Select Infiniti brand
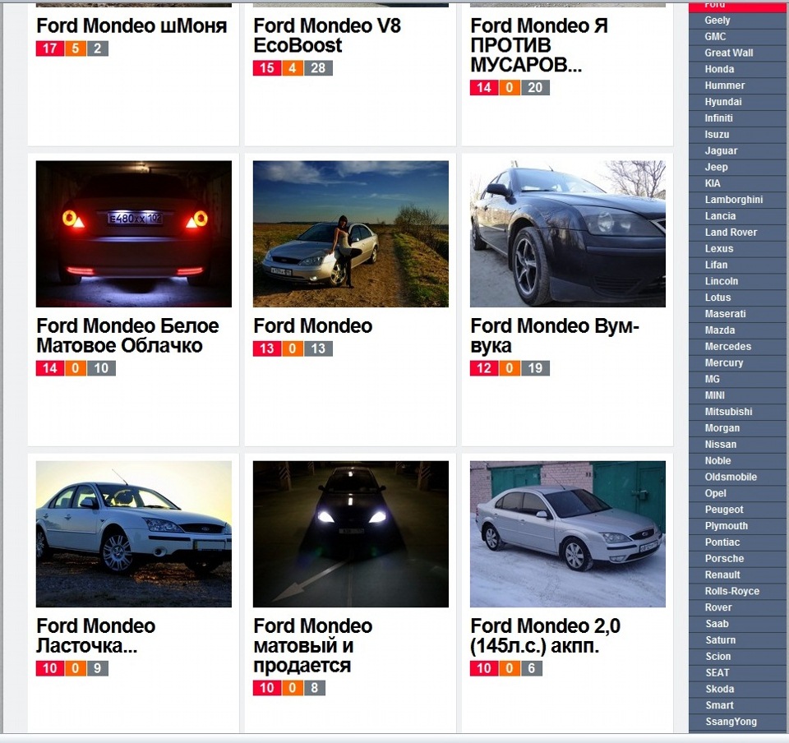This screenshot has height=743, width=789. [x=739, y=118]
